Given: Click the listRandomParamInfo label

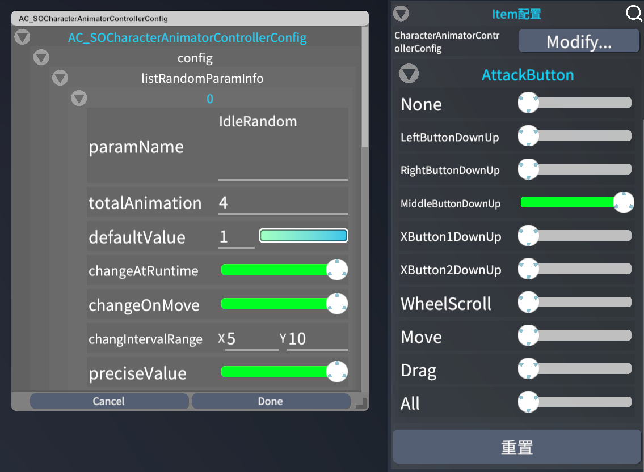Looking at the screenshot, I should click(203, 78).
